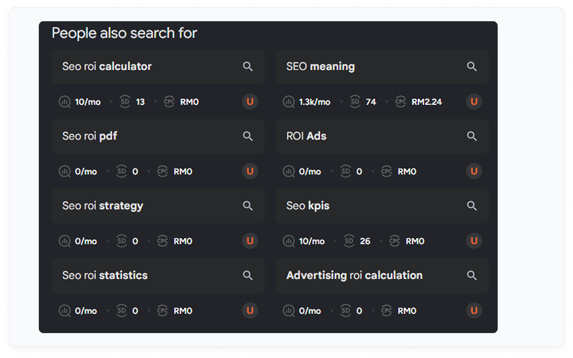Click search icon in Seo roi statistics card
The width and height of the screenshot is (573, 358).
248,275
